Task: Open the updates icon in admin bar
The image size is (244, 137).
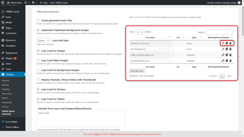Action: pos(27,3)
